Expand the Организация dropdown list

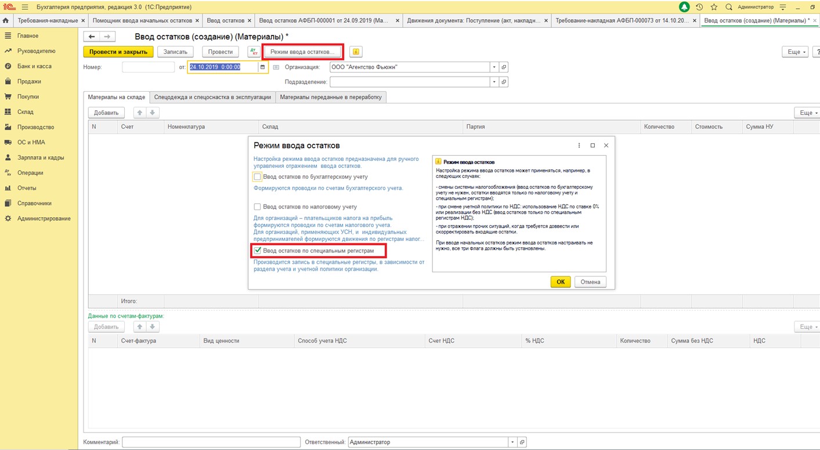click(x=494, y=67)
